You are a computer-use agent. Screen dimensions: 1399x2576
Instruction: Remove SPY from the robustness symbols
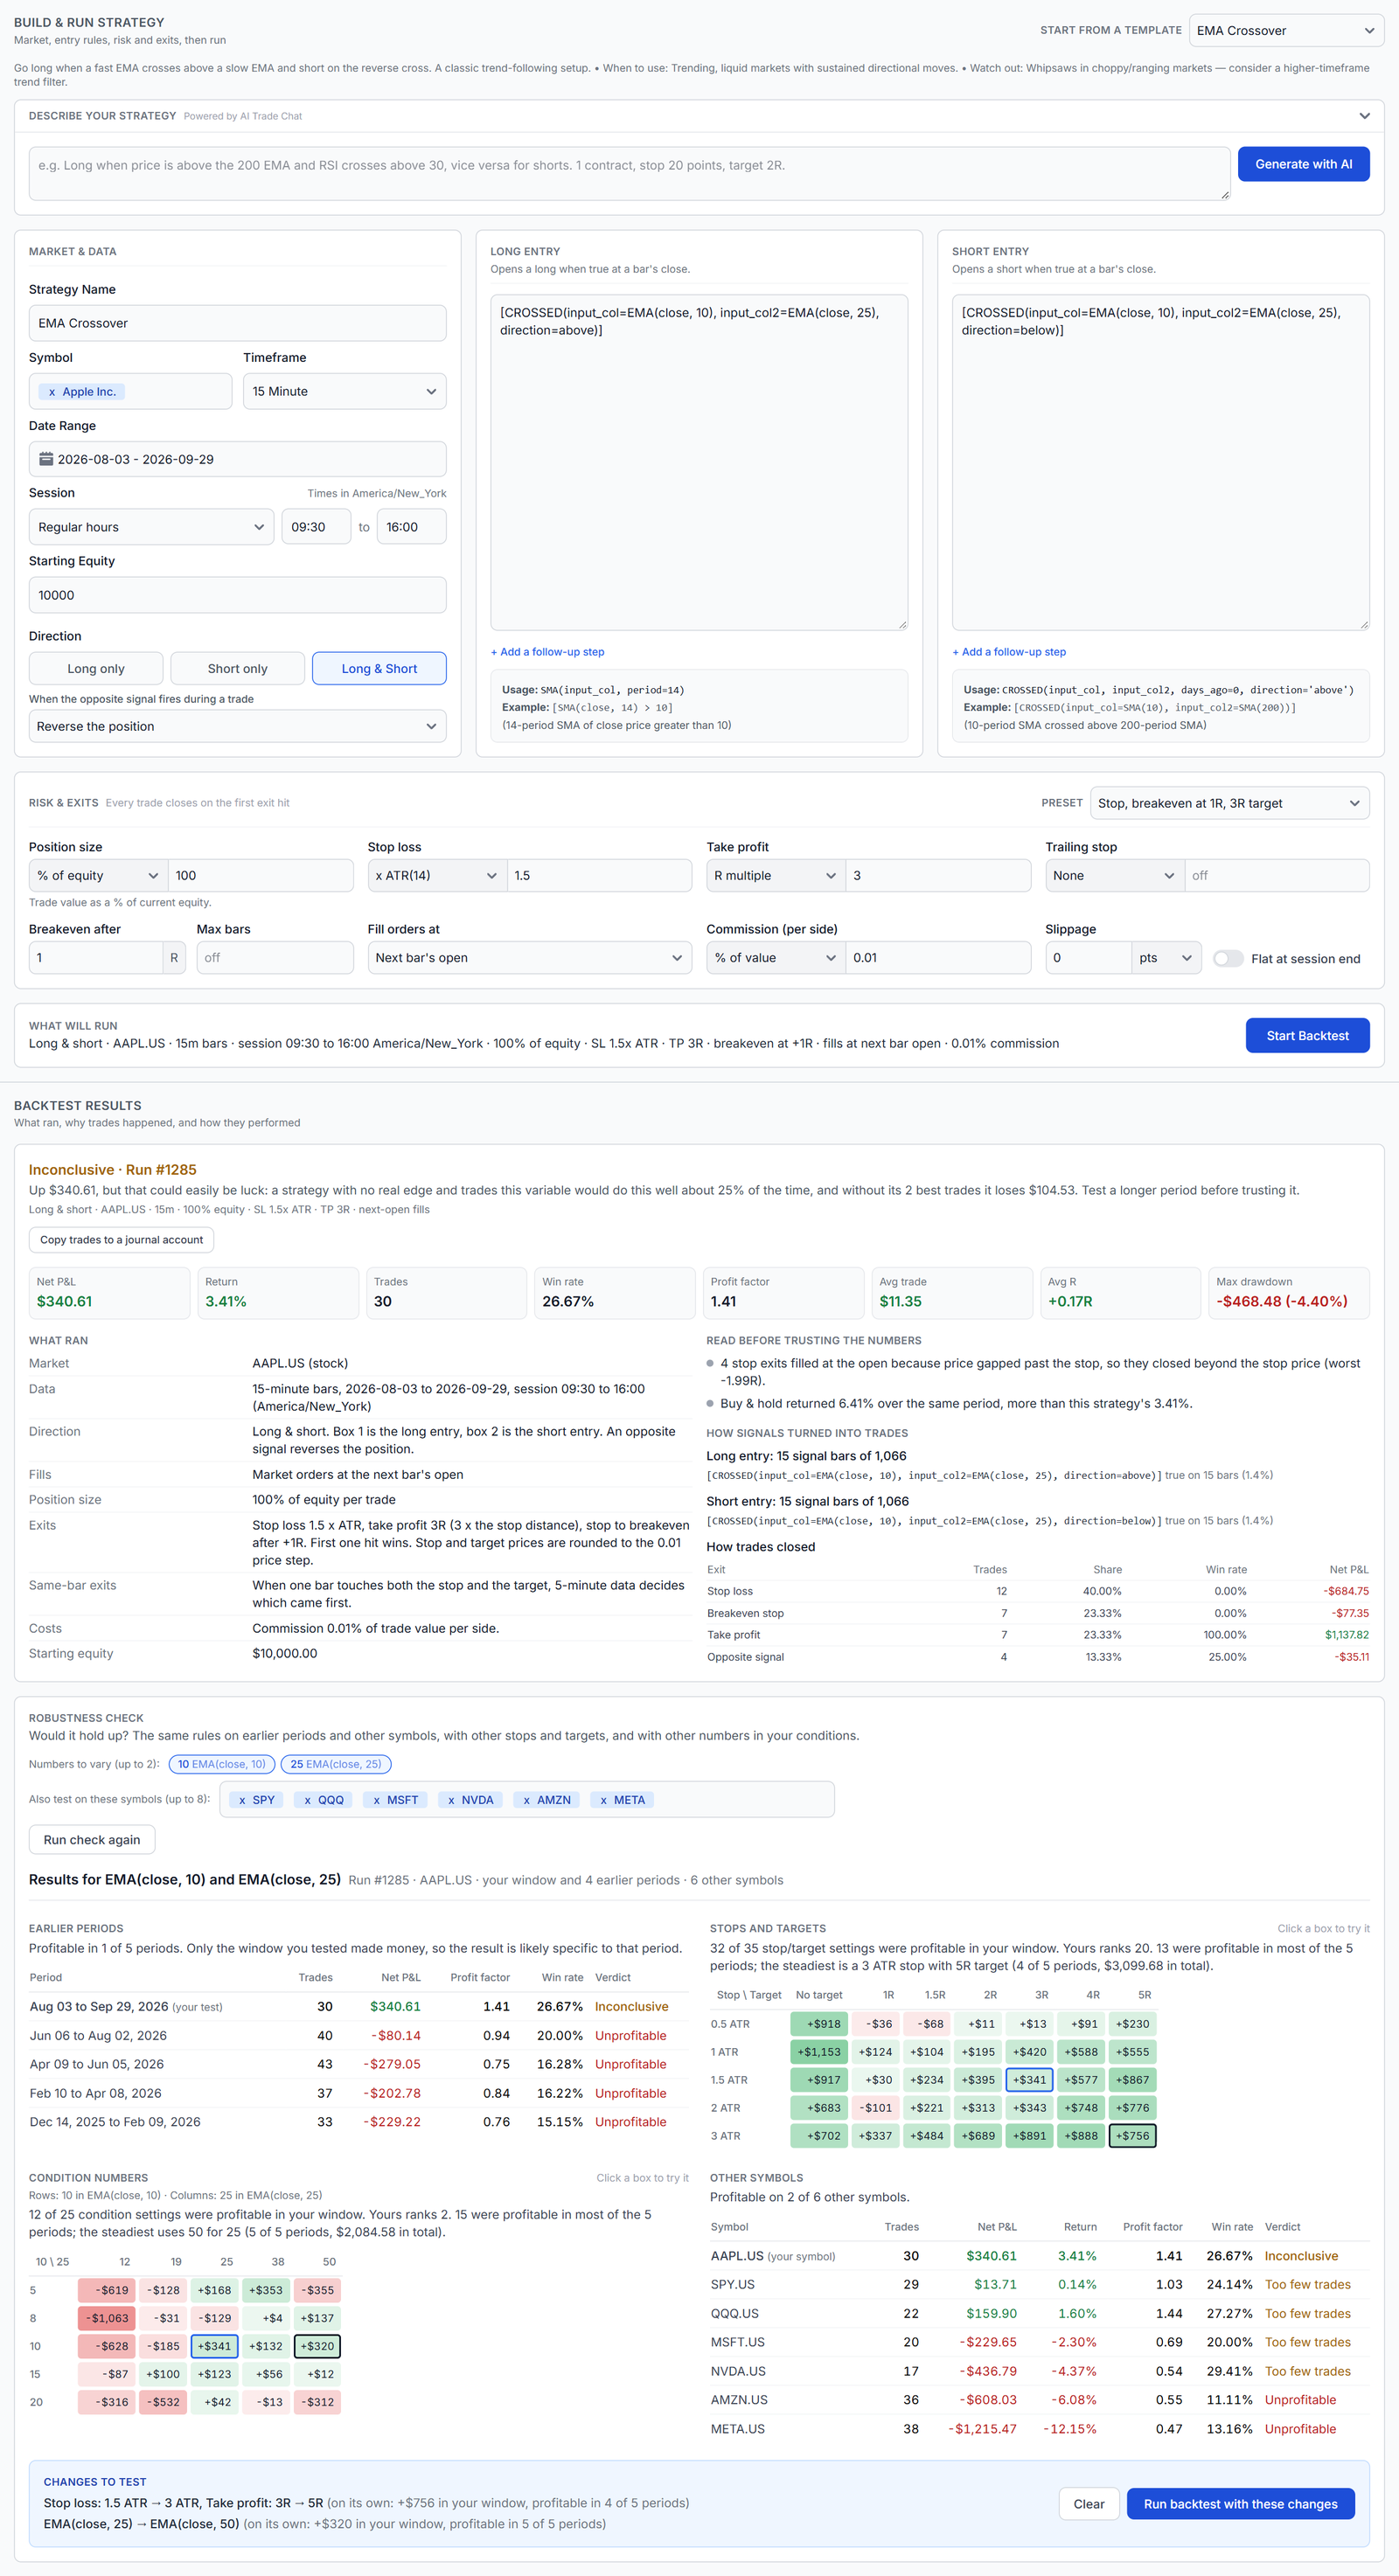[242, 1800]
